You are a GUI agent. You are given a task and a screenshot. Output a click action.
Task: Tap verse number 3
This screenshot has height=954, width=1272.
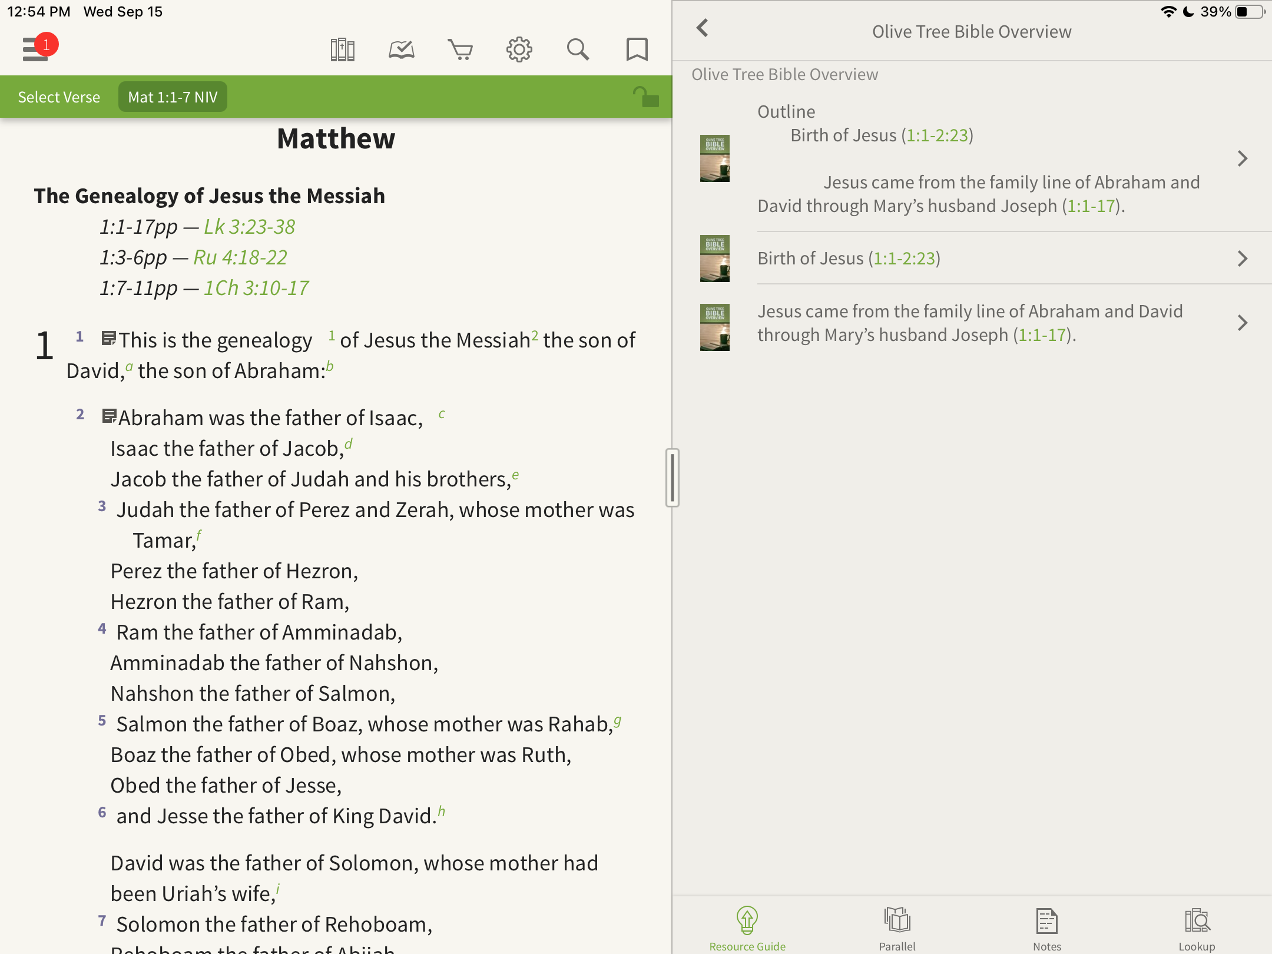[x=102, y=506]
